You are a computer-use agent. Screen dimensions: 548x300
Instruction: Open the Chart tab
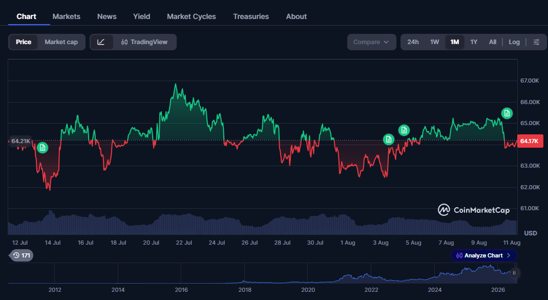pyautogui.click(x=27, y=16)
